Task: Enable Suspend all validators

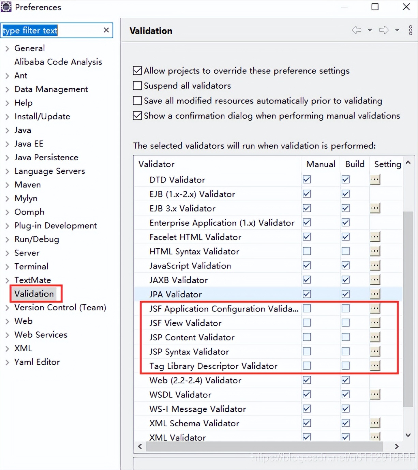Action: [137, 85]
